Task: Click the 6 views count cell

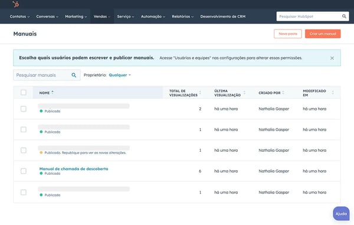Action: (x=200, y=171)
